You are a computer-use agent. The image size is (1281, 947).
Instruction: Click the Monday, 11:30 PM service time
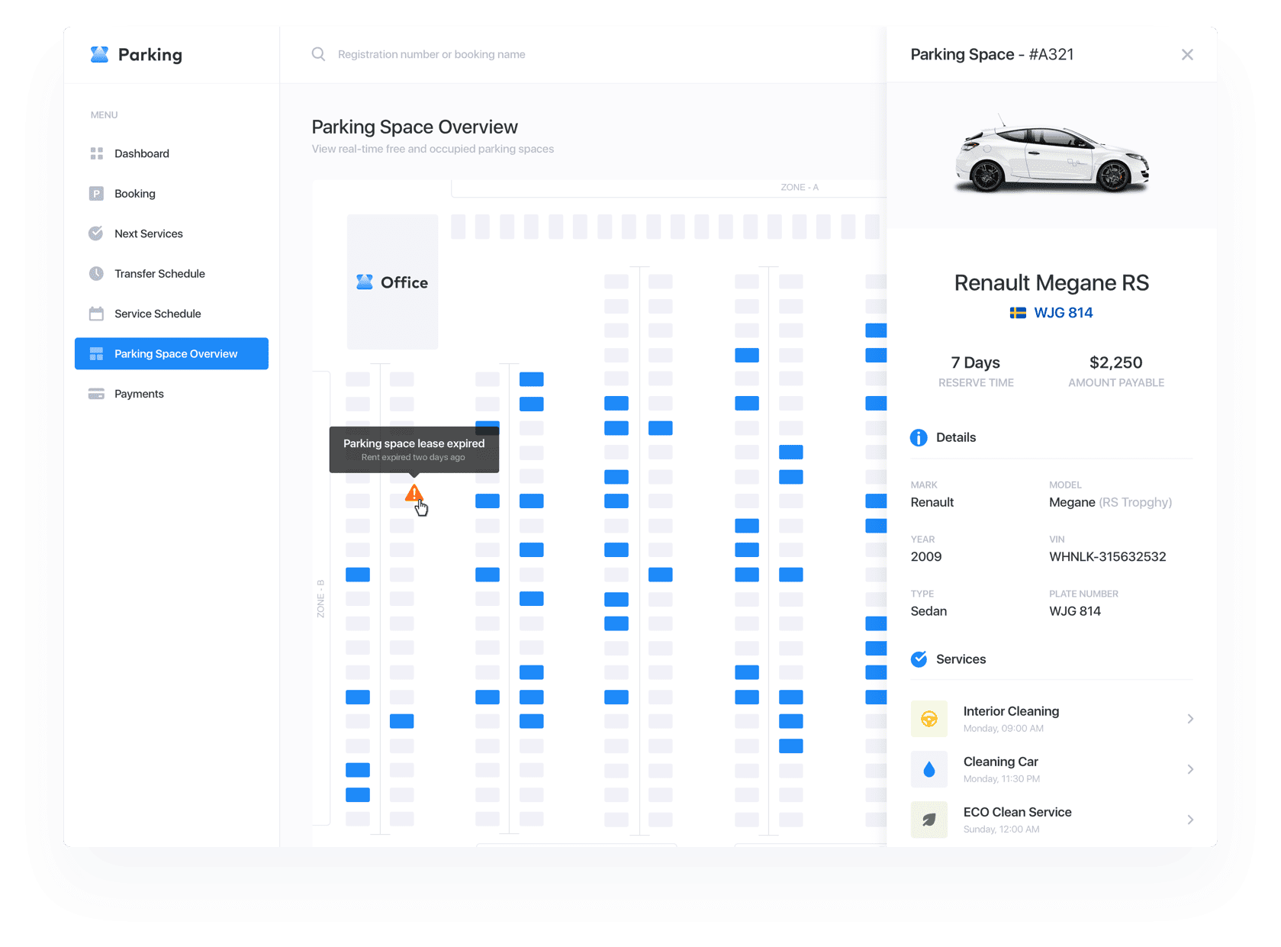point(1001,778)
